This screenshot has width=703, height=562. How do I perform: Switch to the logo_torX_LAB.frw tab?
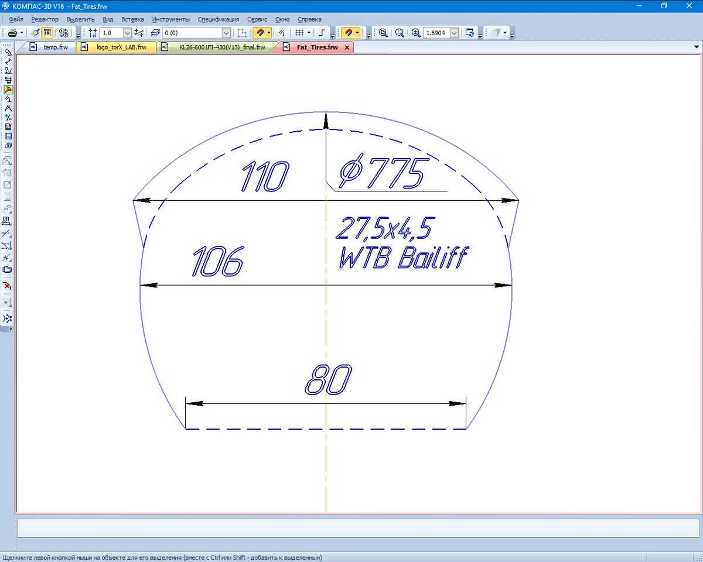point(117,47)
